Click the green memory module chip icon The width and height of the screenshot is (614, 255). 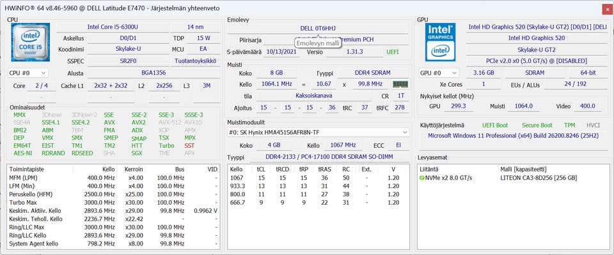click(x=400, y=84)
